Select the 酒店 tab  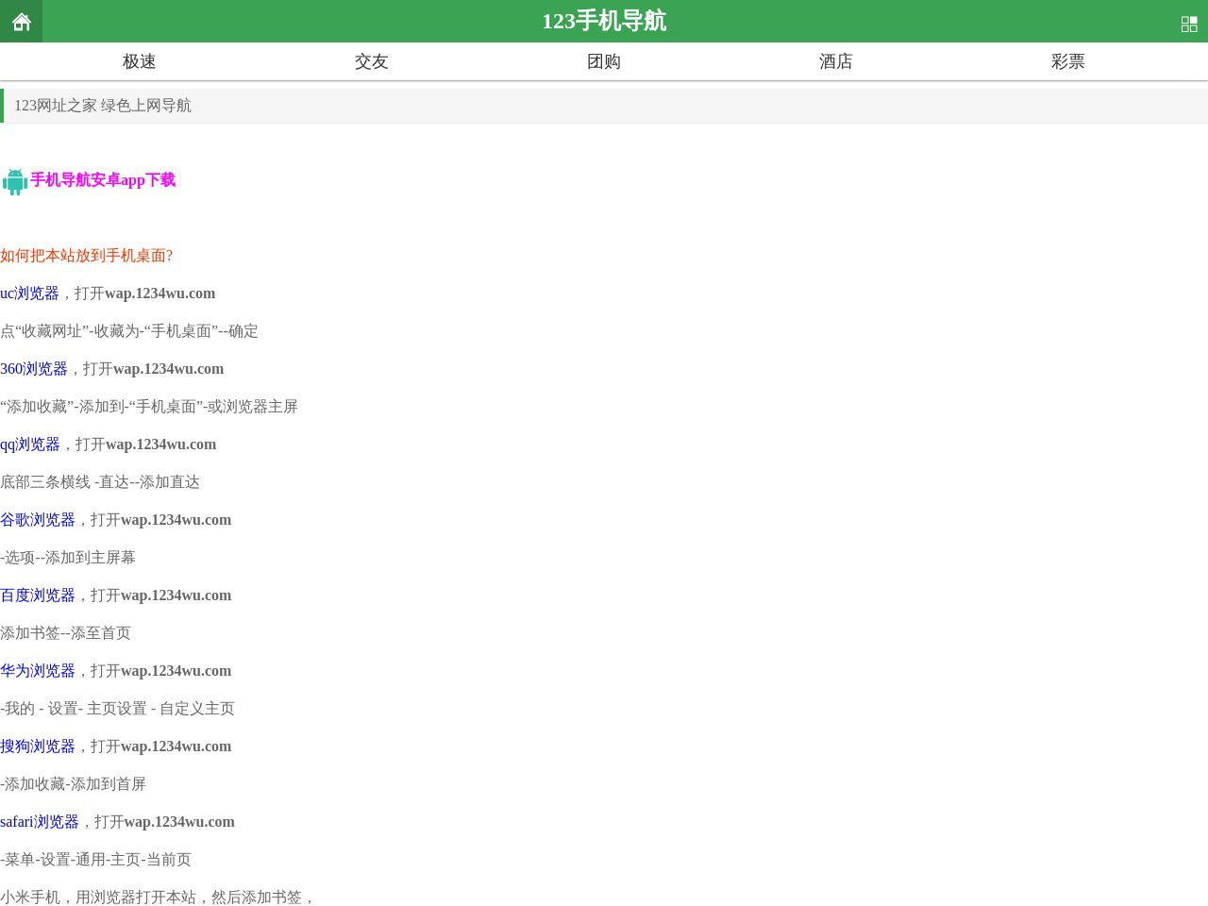click(x=836, y=61)
